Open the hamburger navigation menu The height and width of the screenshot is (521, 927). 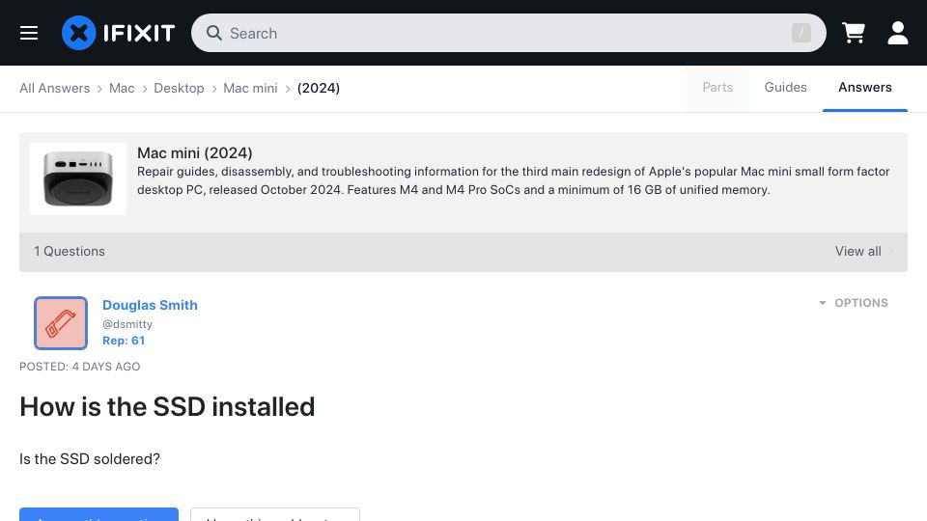click(x=28, y=33)
